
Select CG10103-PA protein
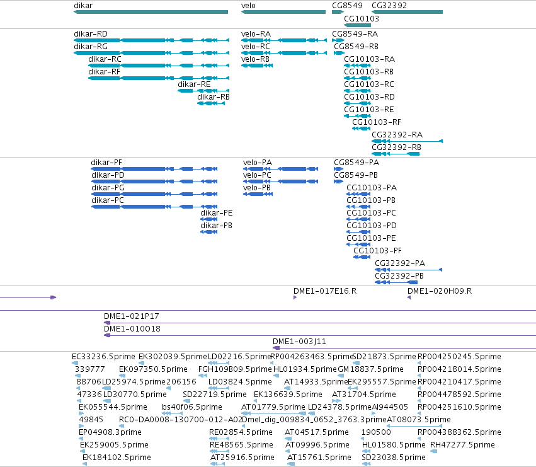click(x=358, y=194)
